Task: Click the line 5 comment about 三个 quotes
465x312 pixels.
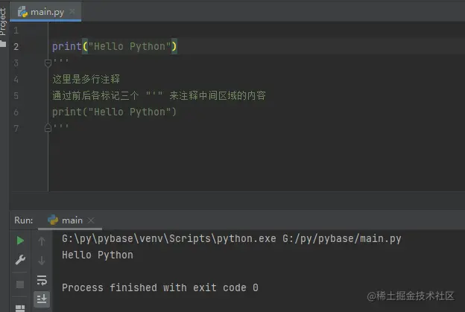Action: coord(159,95)
